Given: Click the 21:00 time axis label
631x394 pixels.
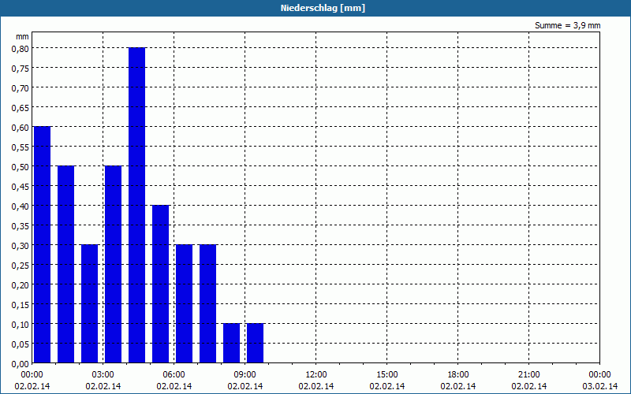Looking at the screenshot, I should [528, 375].
